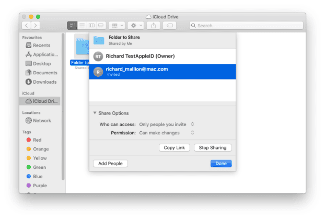Open the group-by arrangement dropdown
The image size is (325, 219).
pos(117,26)
